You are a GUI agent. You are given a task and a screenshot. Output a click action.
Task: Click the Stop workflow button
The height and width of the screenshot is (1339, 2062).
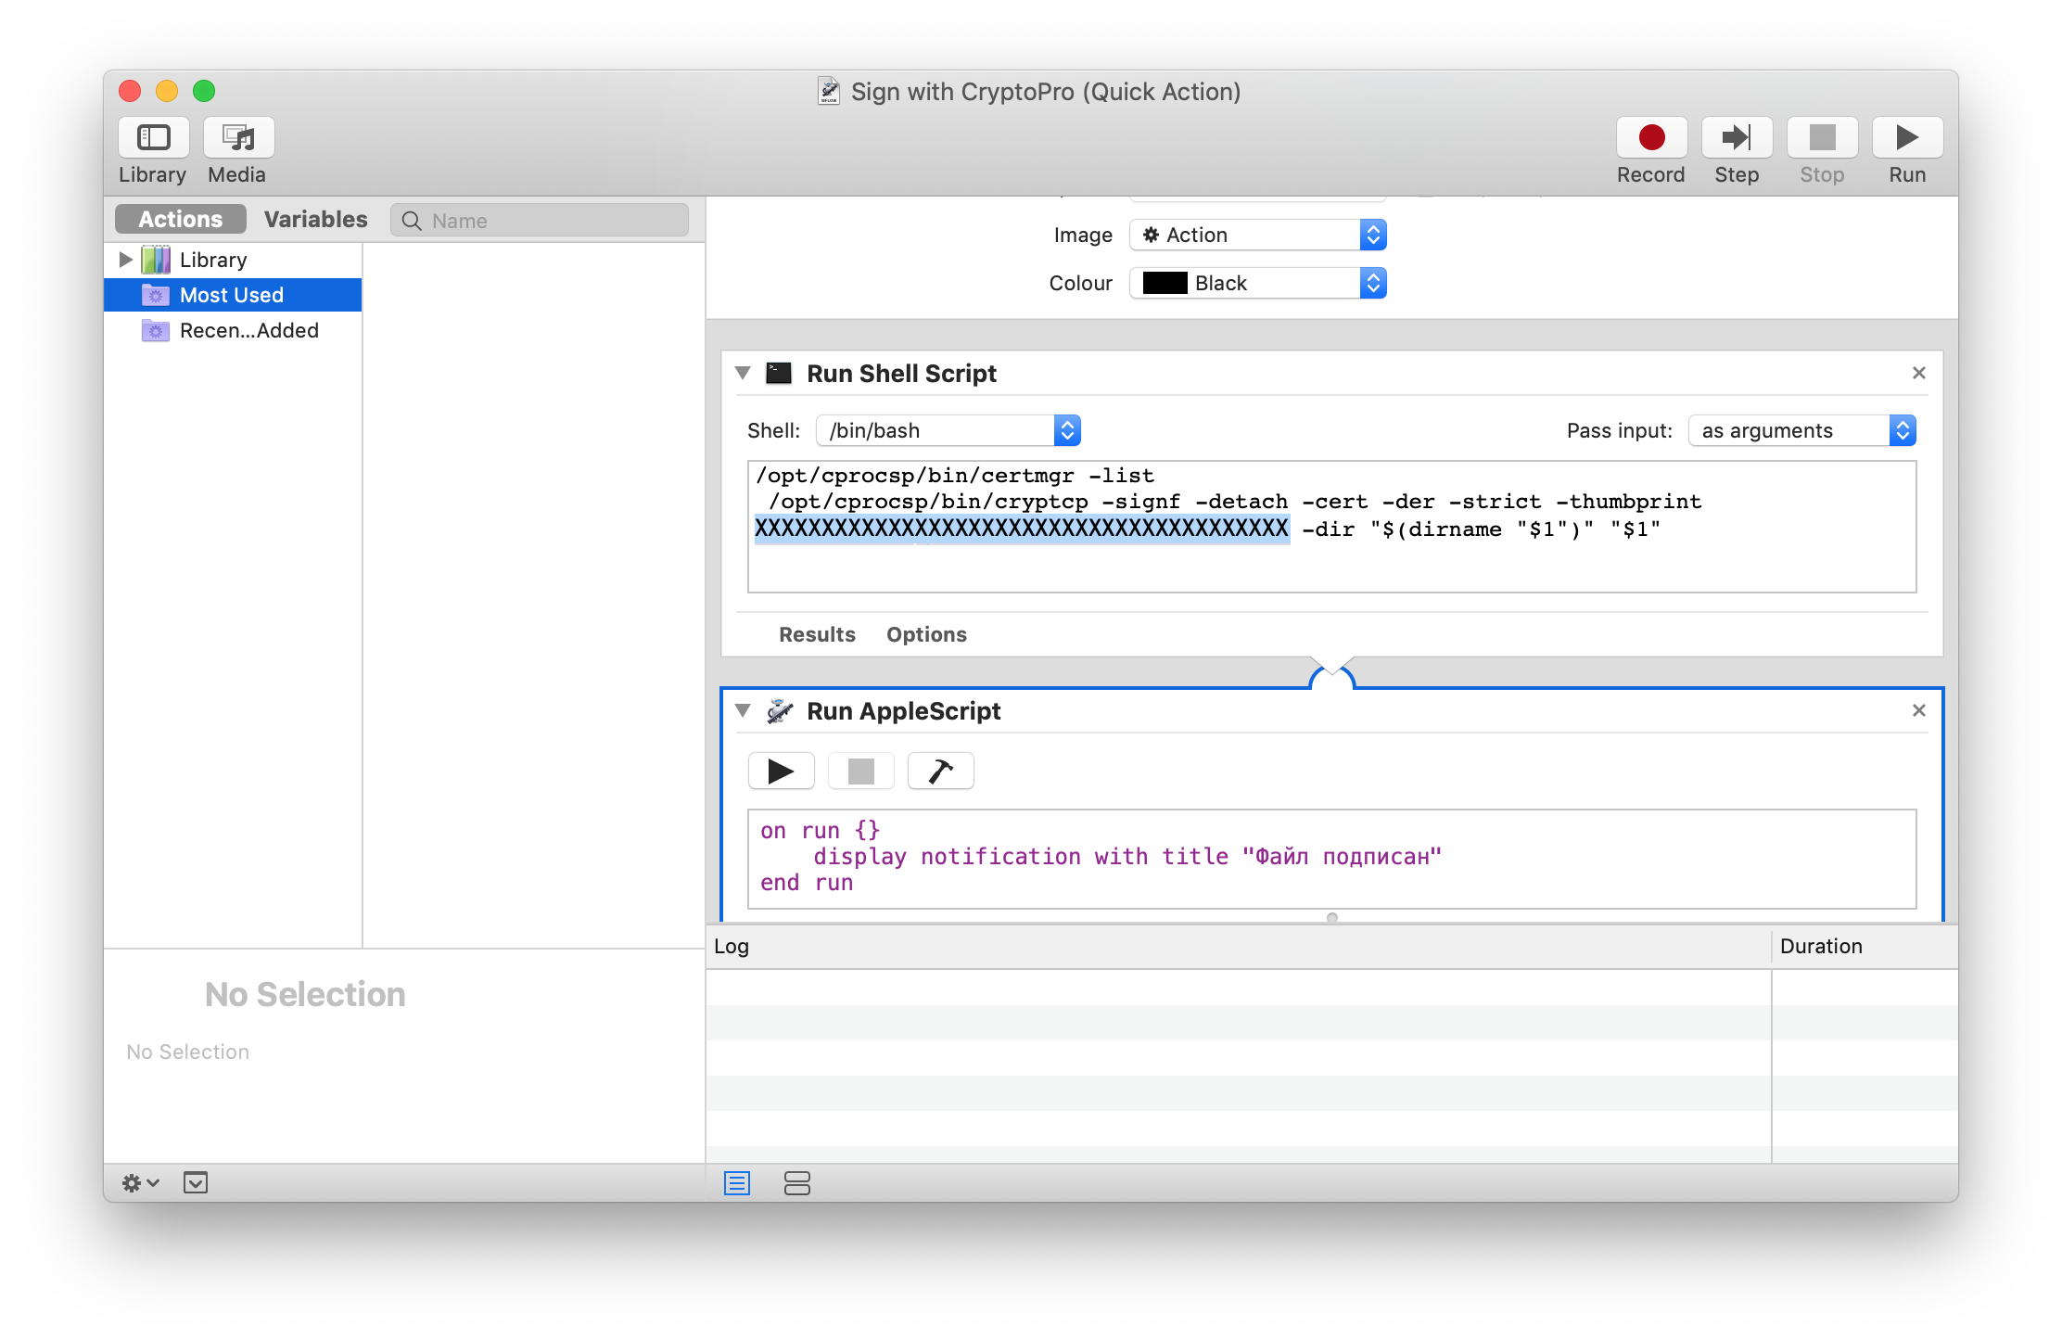[x=1822, y=137]
